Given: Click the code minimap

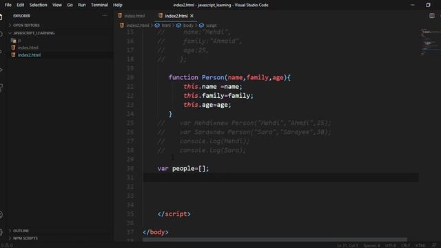Looking at the screenshot, I should pyautogui.click(x=430, y=41).
